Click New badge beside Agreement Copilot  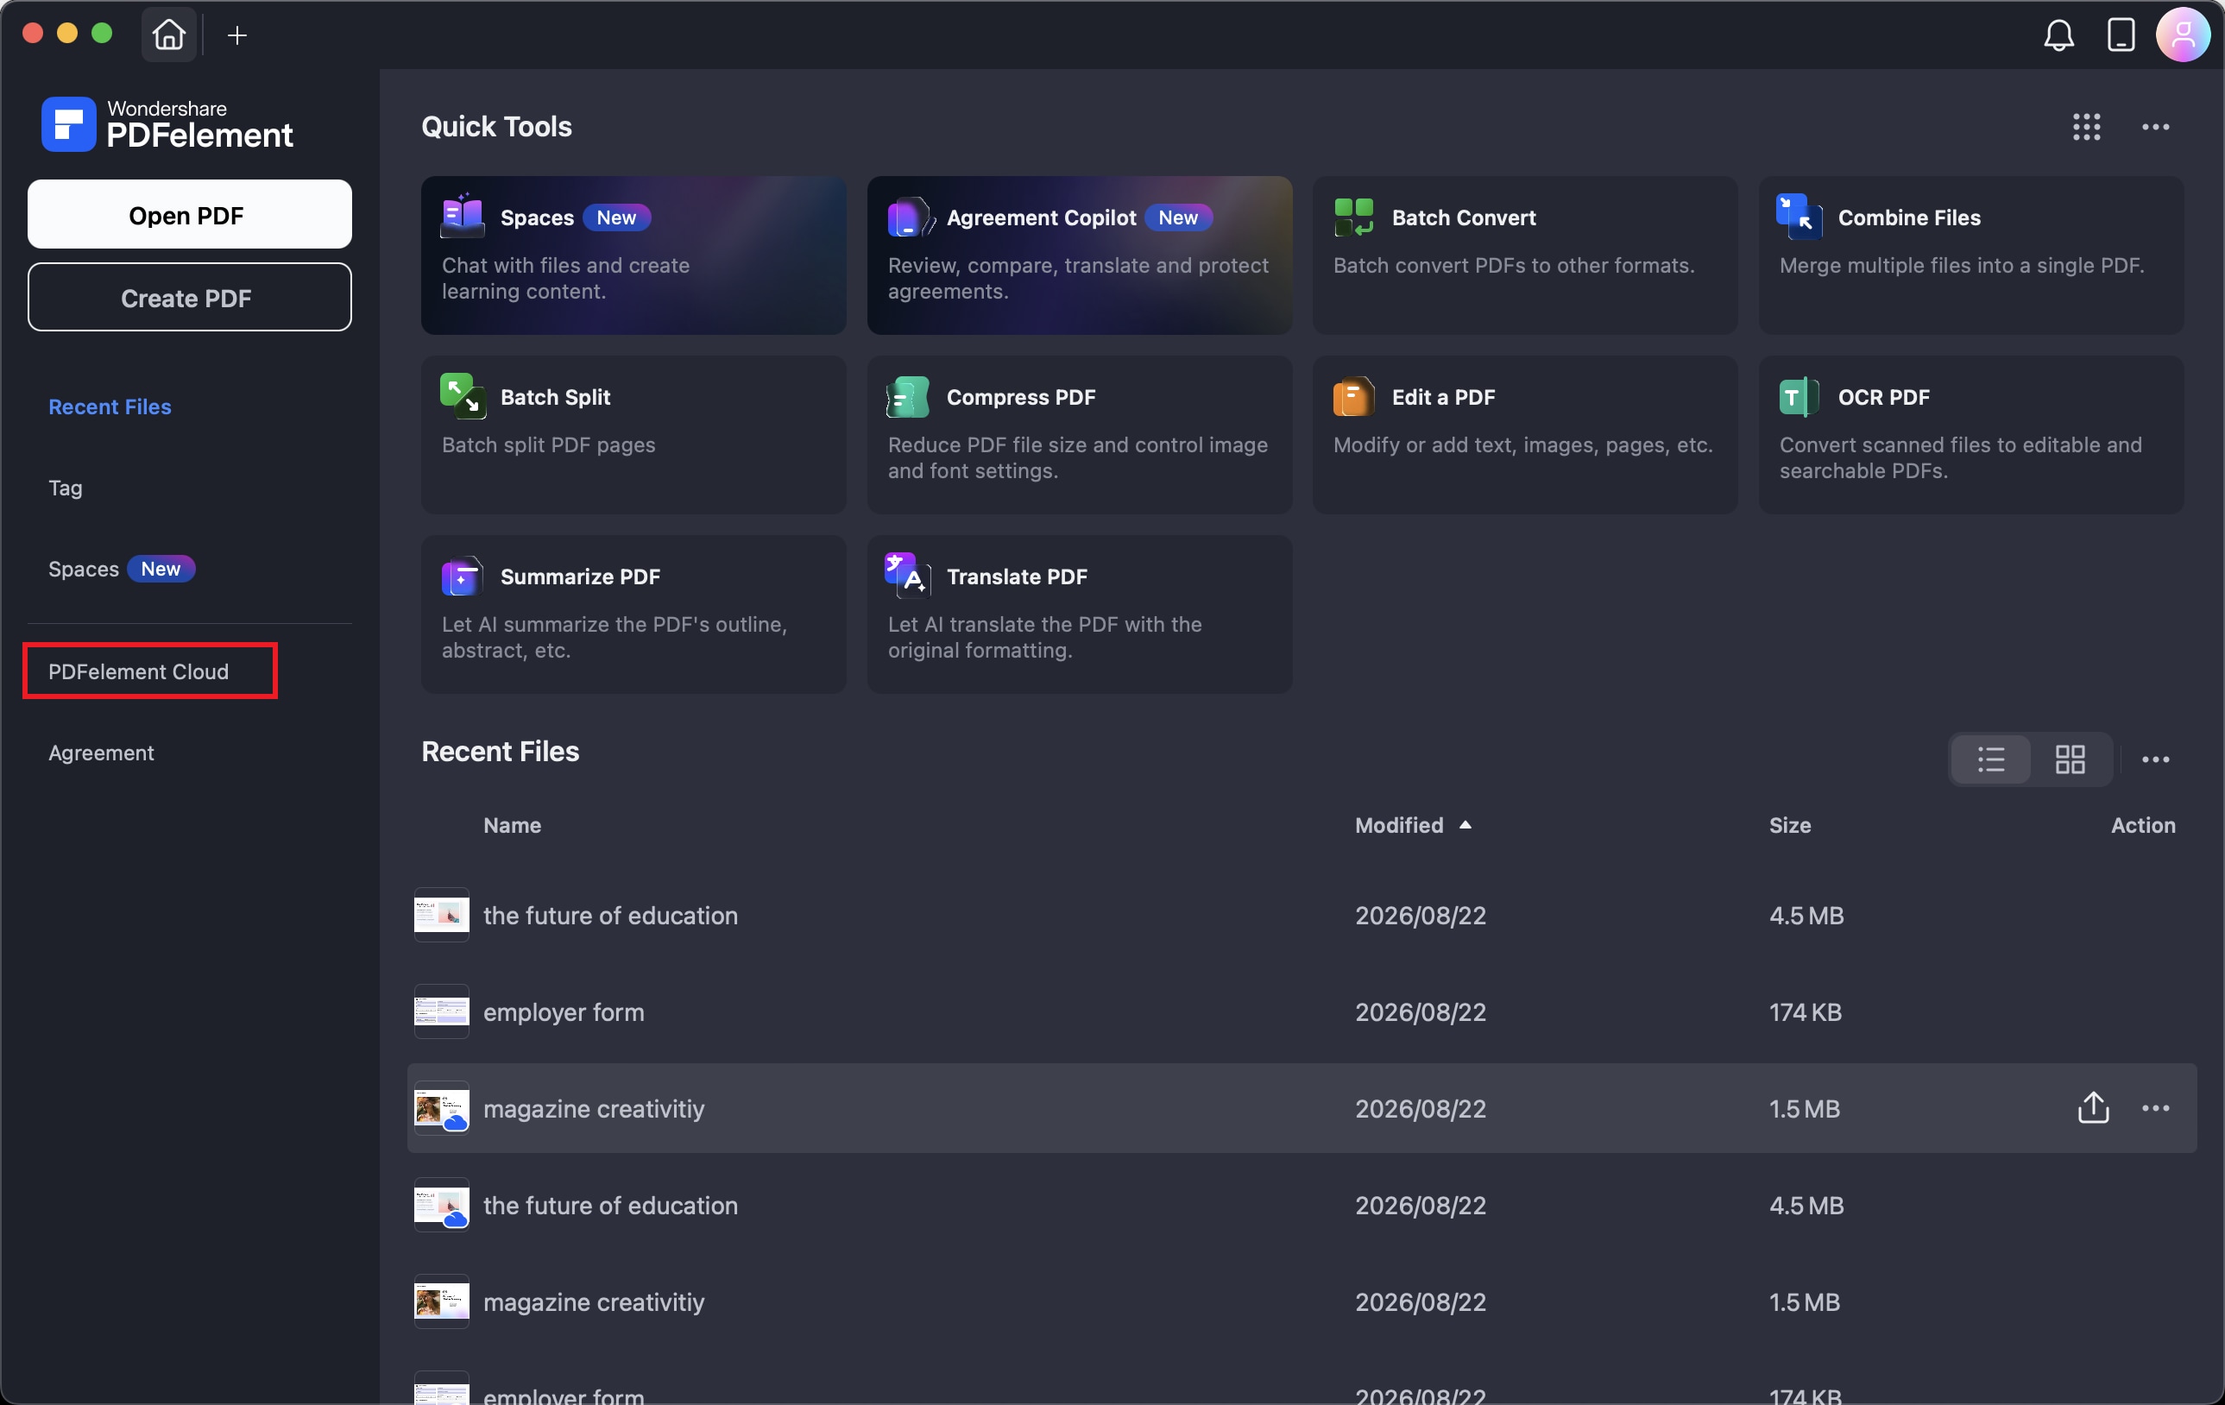click(1177, 217)
